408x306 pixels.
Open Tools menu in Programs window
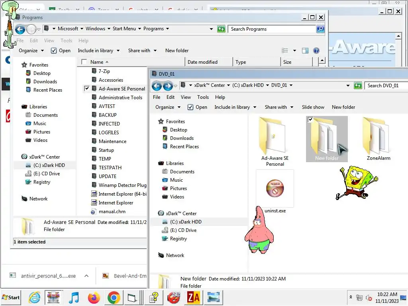(67, 41)
